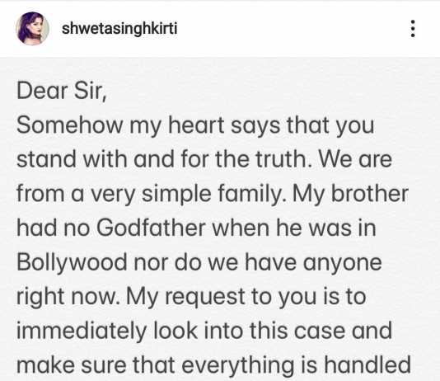
Task: Click the word "Godfather" in the post
Action: (151, 228)
